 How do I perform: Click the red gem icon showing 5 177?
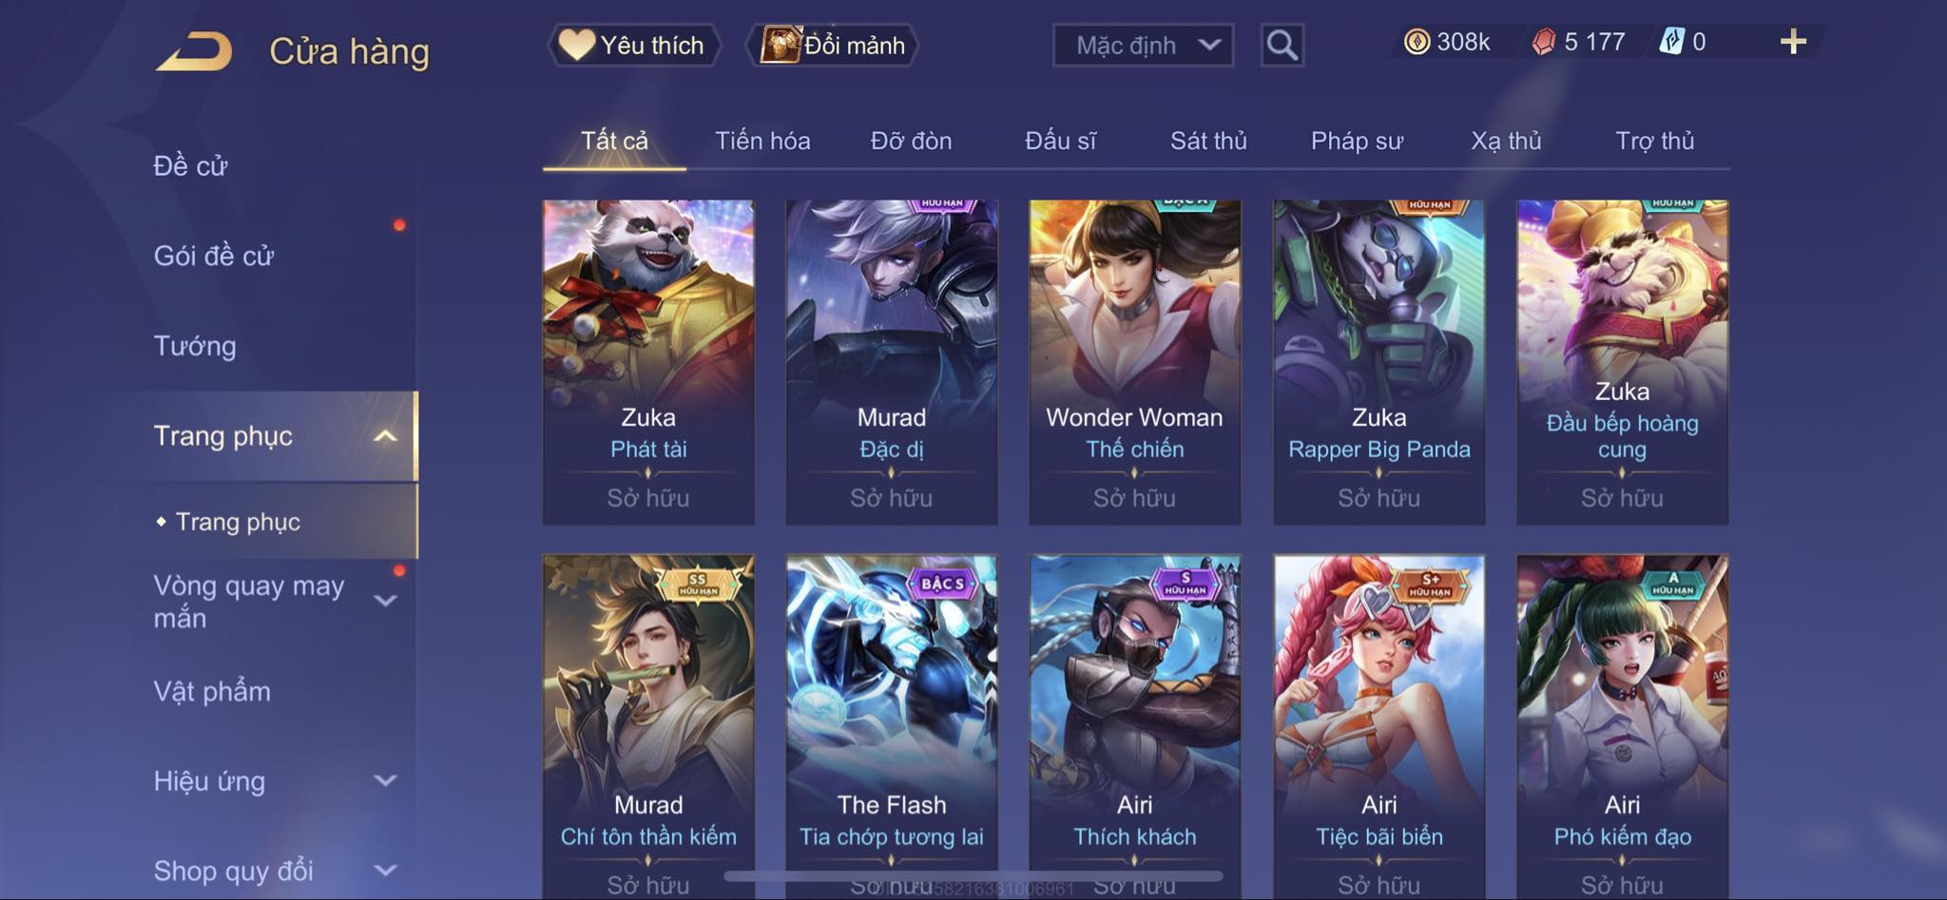coord(1544,42)
